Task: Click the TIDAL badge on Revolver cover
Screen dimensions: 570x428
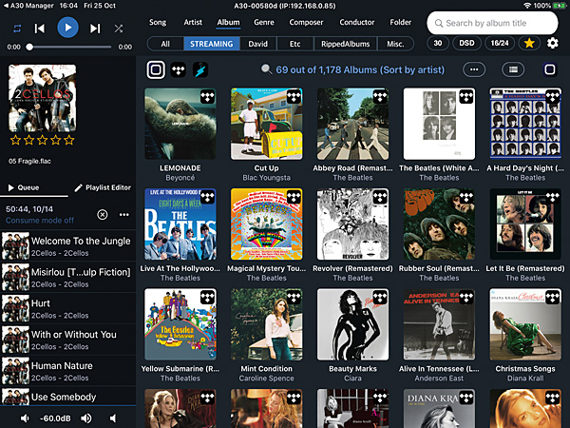Action: pyautogui.click(x=380, y=197)
